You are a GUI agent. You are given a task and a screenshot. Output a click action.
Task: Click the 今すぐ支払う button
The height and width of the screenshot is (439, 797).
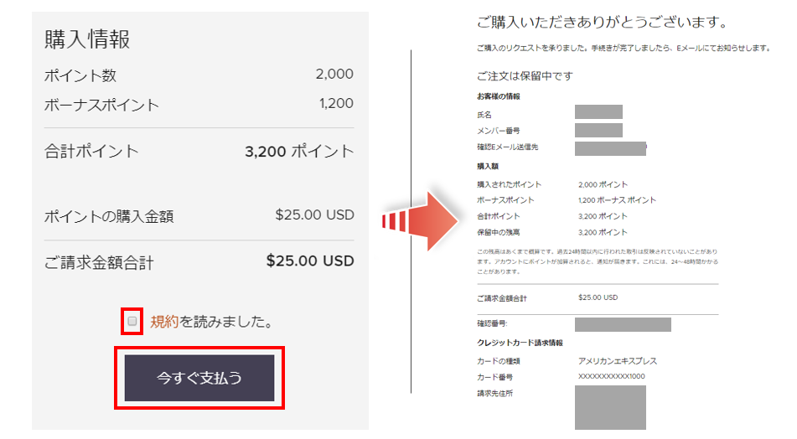pos(199,378)
